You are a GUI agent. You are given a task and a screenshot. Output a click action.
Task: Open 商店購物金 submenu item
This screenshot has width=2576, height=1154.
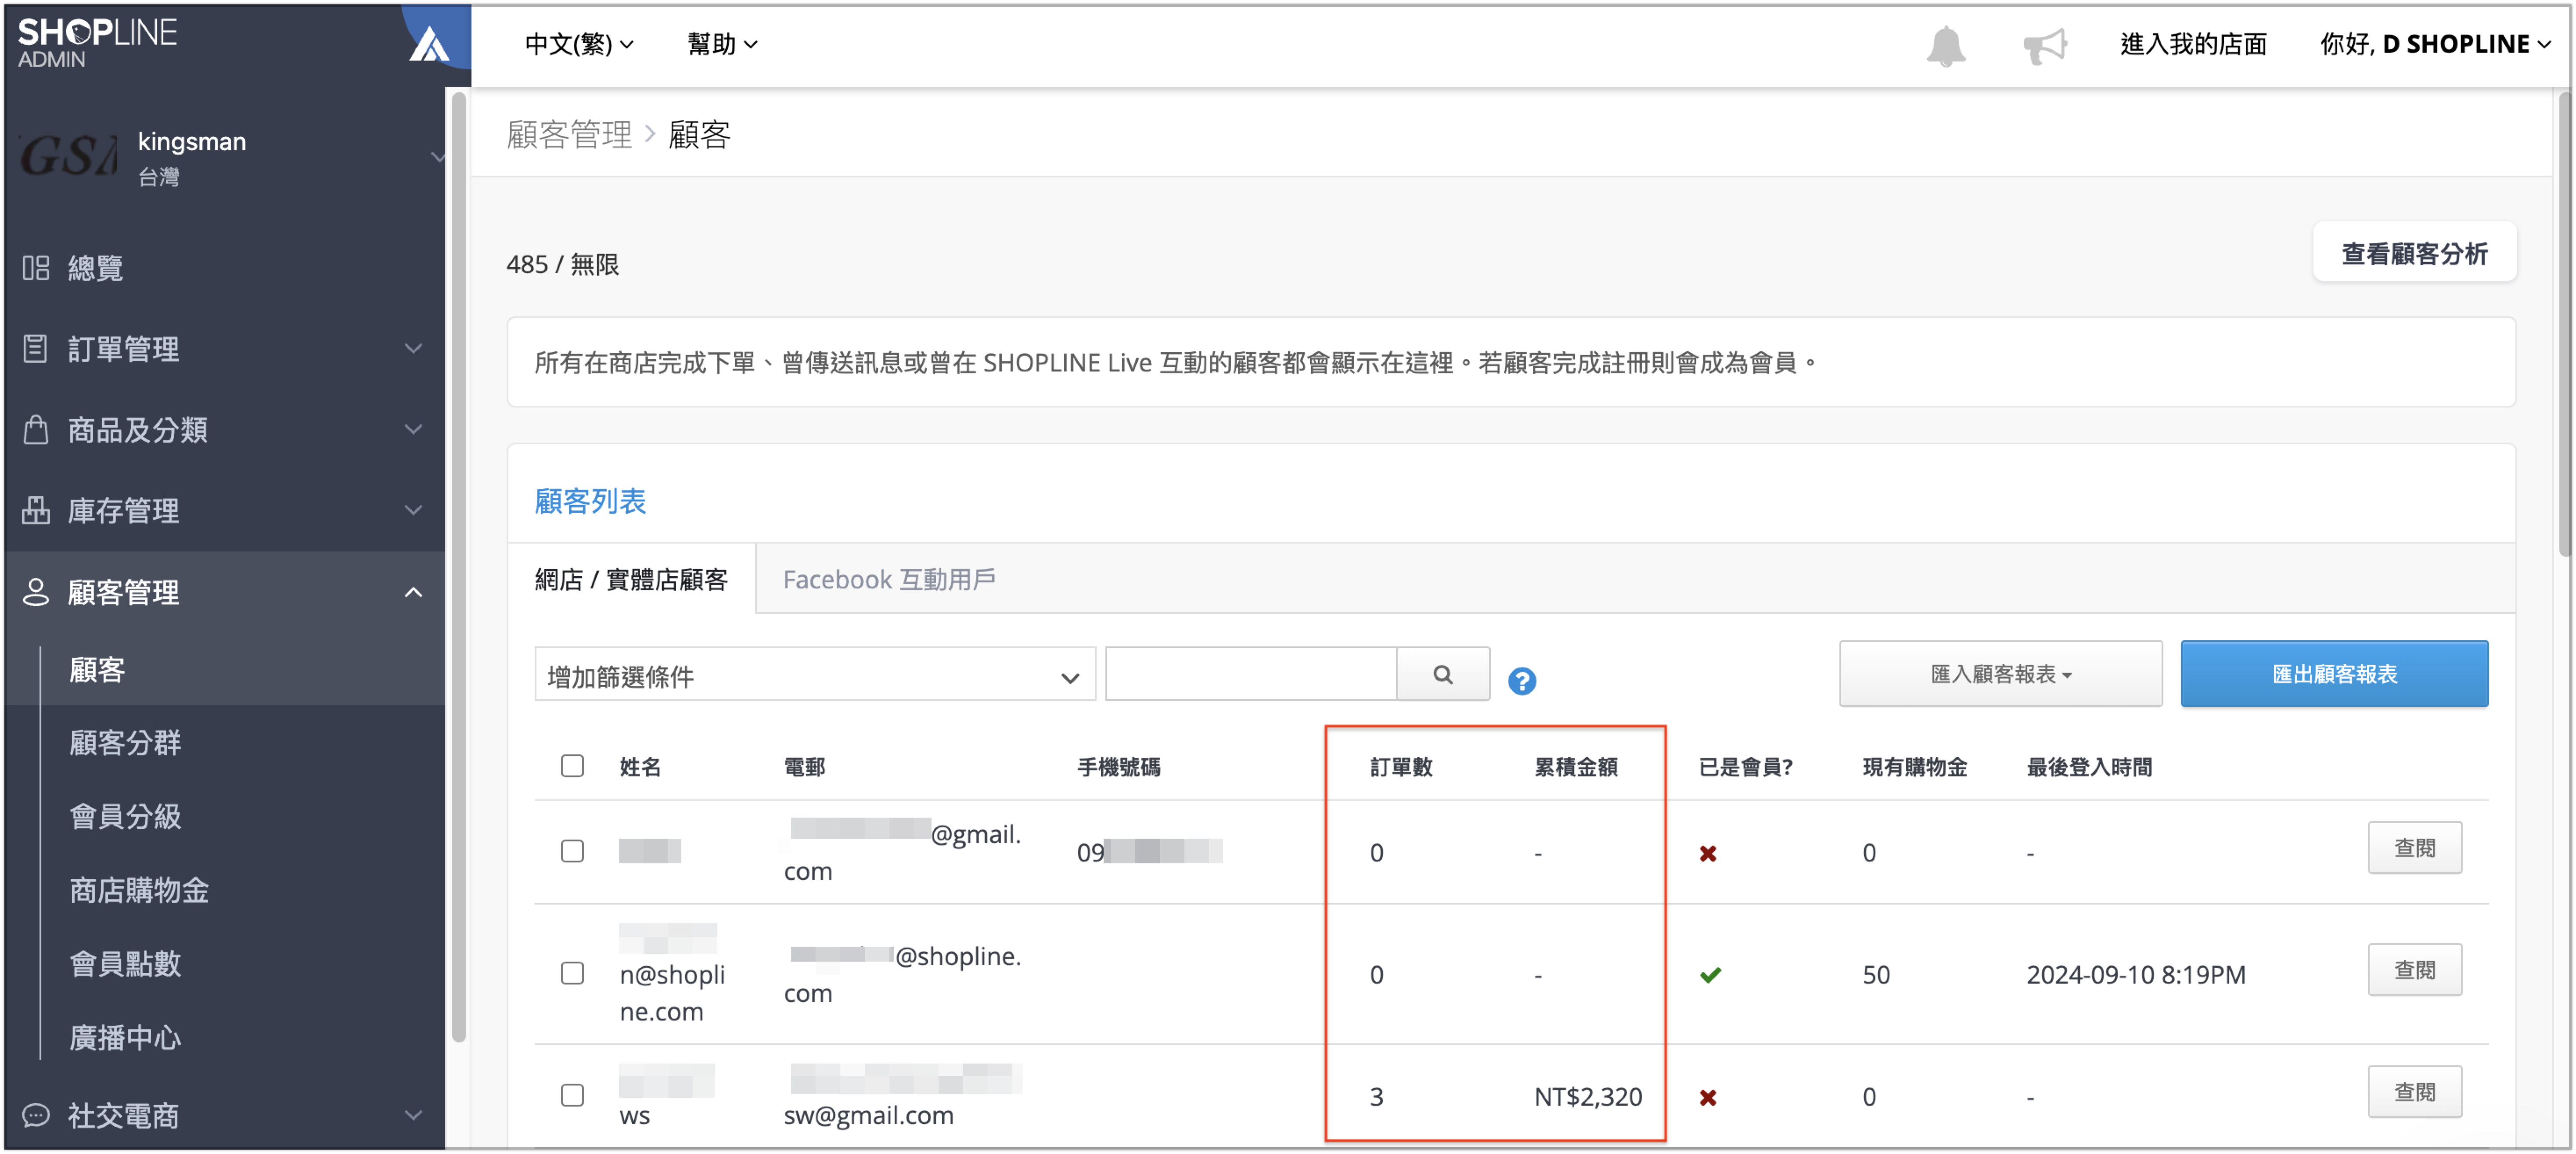(x=139, y=891)
